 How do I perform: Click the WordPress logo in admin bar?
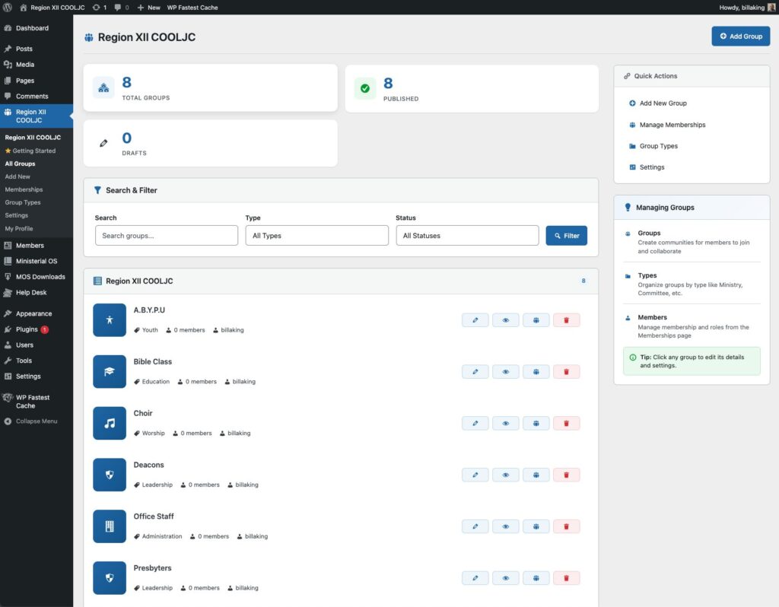tap(8, 7)
